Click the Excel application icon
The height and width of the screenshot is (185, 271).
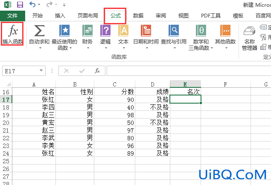tap(8, 5)
